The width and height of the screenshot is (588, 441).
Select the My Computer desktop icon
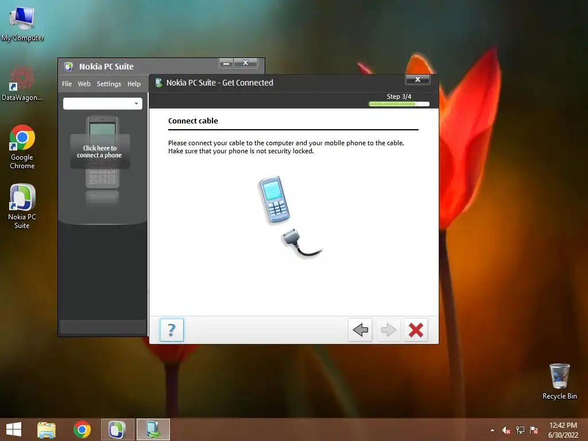pyautogui.click(x=22, y=23)
